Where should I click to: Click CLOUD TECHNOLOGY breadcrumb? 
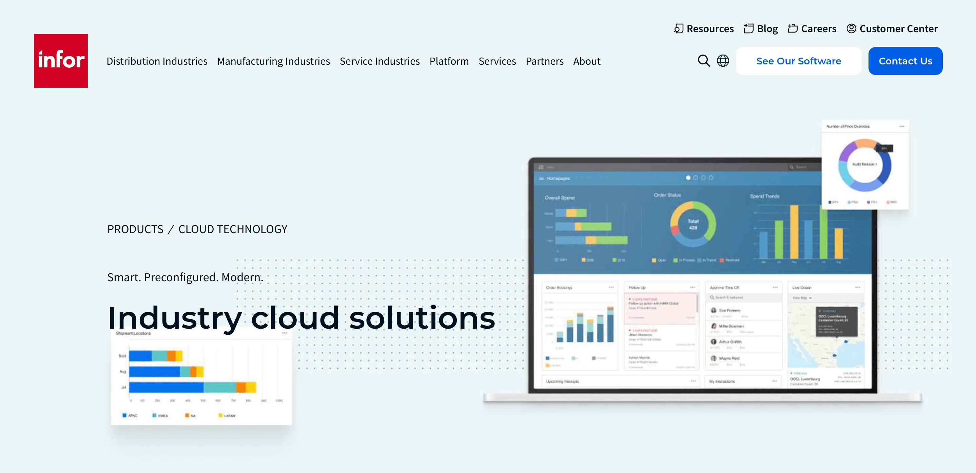point(233,229)
